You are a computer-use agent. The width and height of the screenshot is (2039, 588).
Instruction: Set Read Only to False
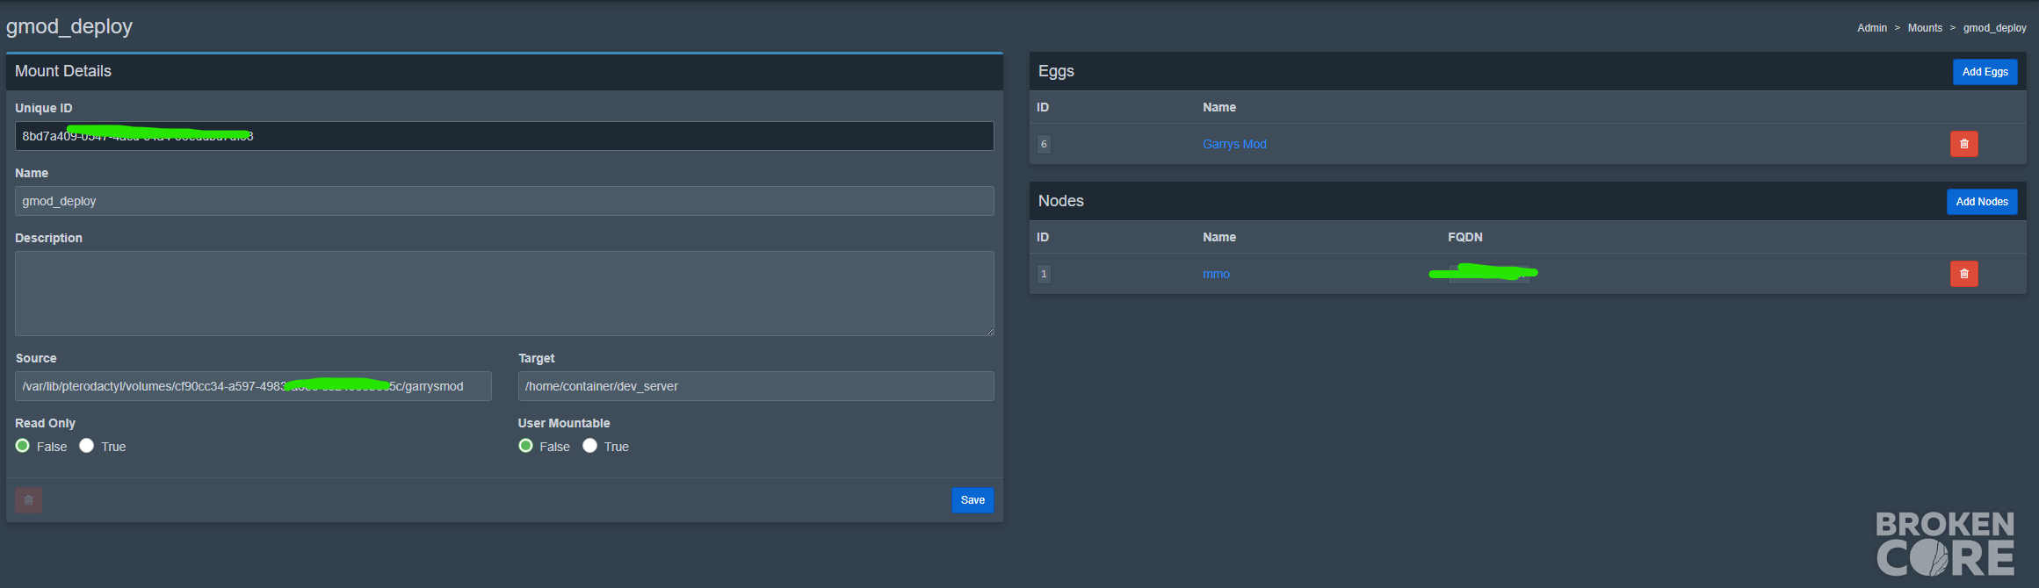click(x=23, y=446)
